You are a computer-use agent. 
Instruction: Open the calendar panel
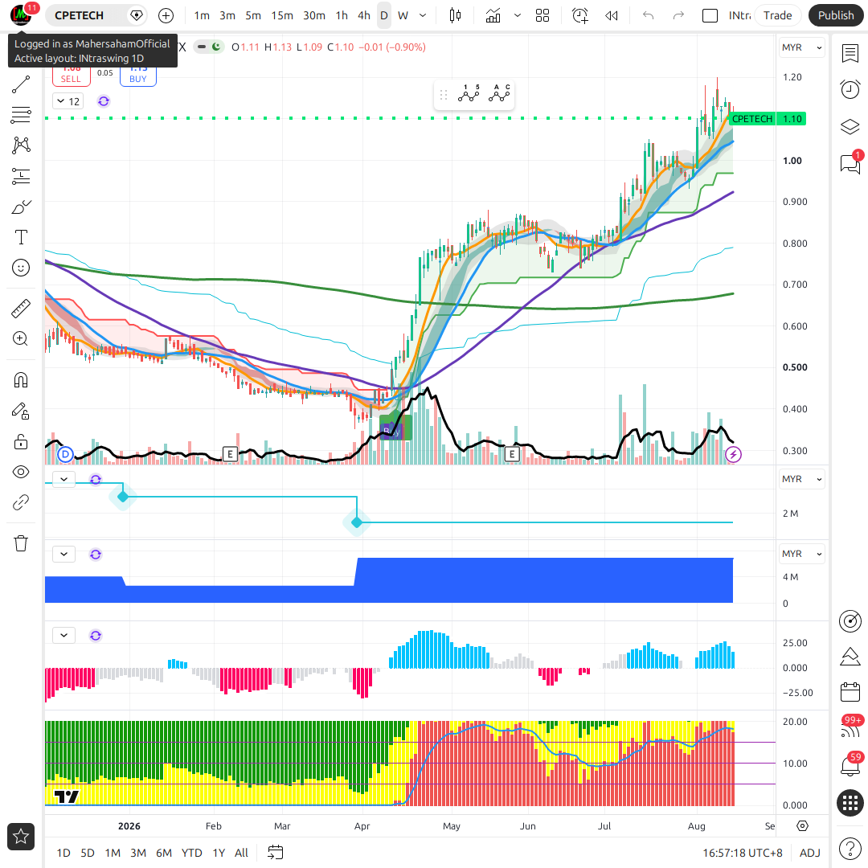pos(850,692)
